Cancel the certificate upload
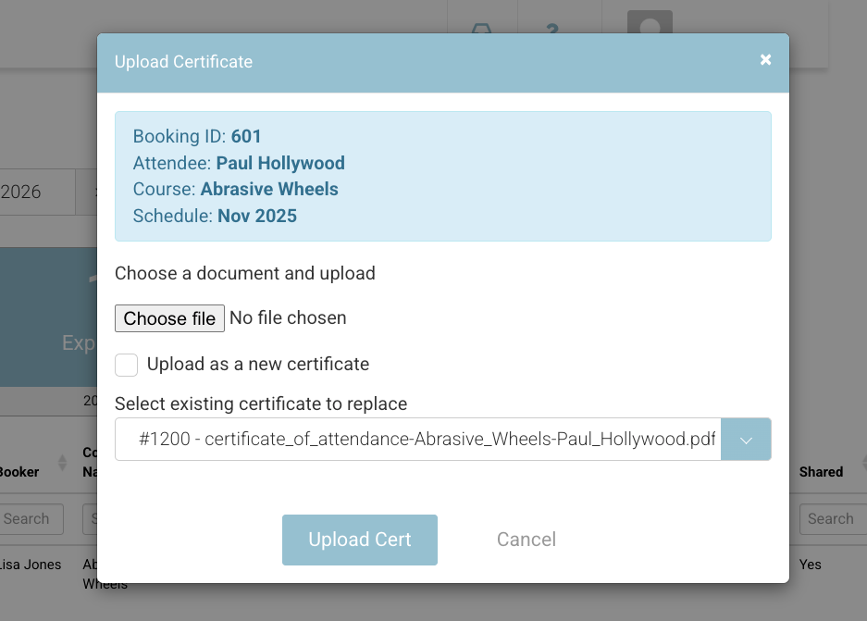The width and height of the screenshot is (867, 621). (x=526, y=540)
